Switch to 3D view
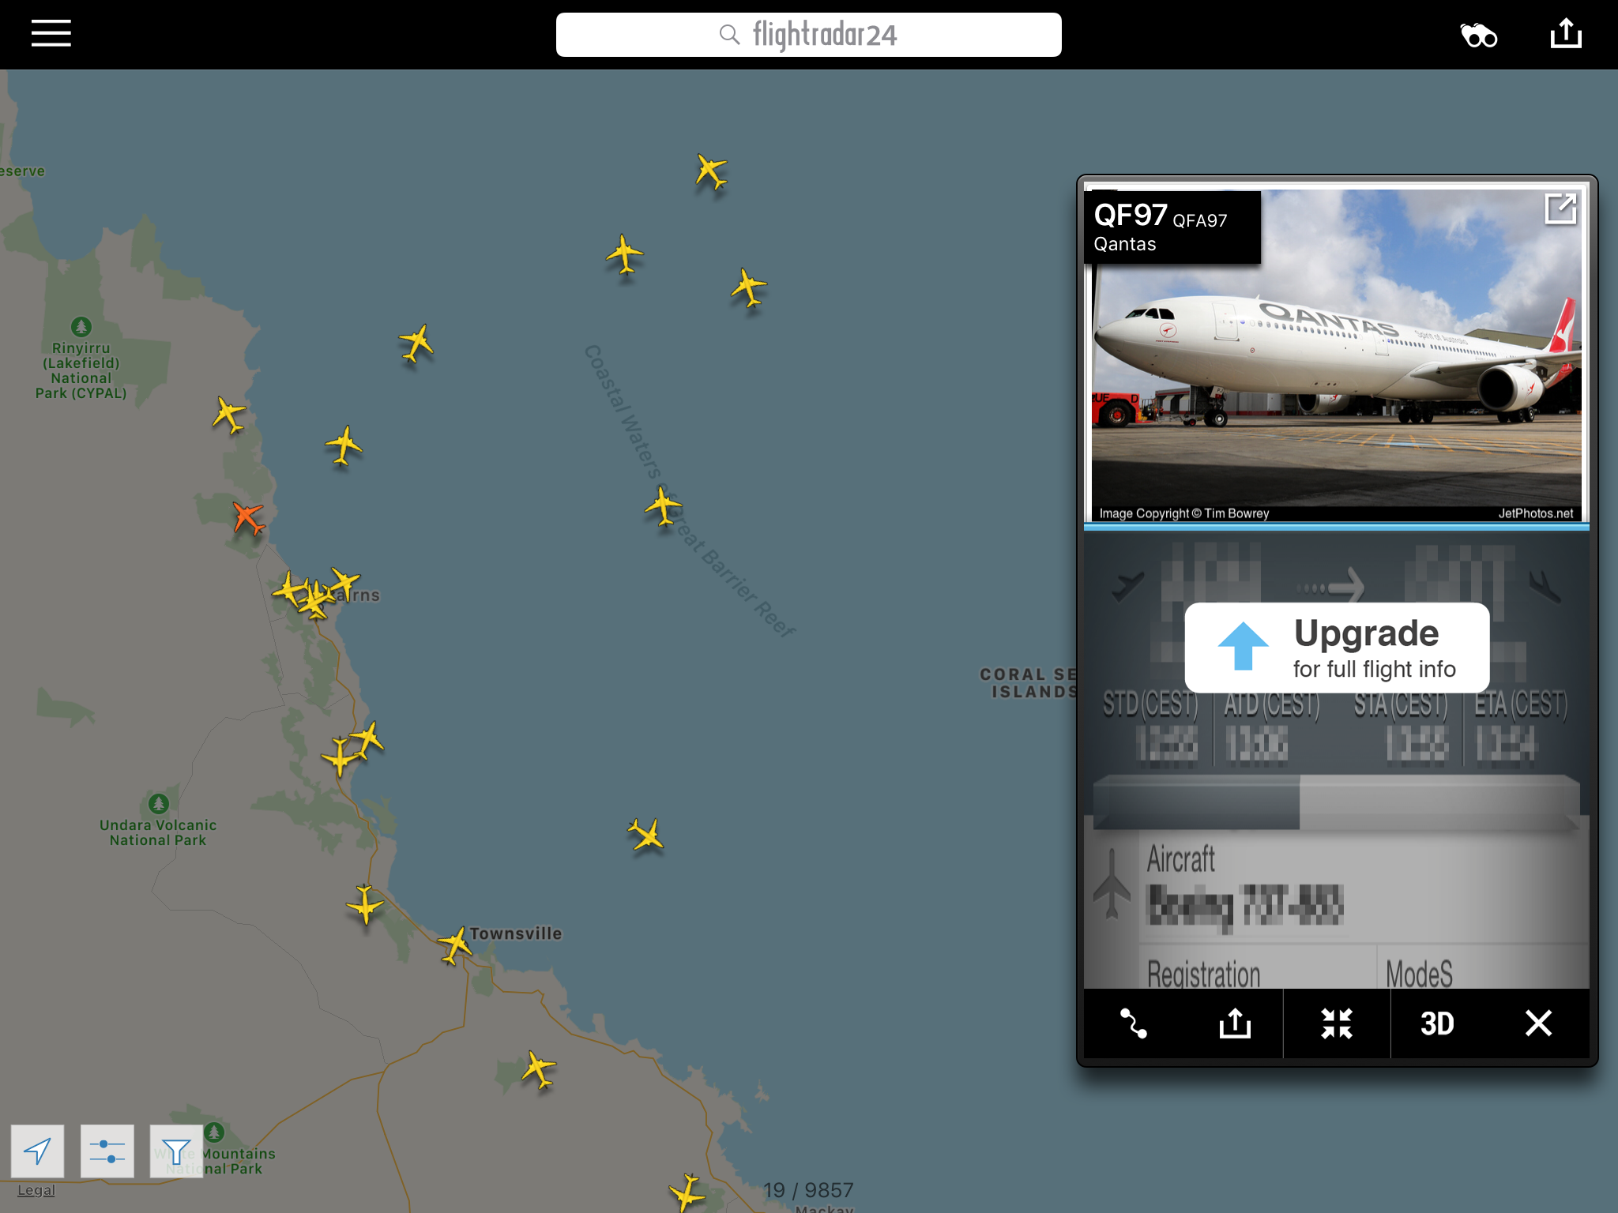Image resolution: width=1618 pixels, height=1213 pixels. tap(1437, 1023)
